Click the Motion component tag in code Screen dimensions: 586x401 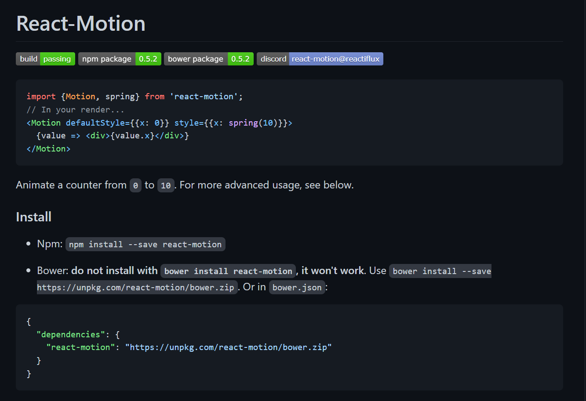tap(44, 123)
